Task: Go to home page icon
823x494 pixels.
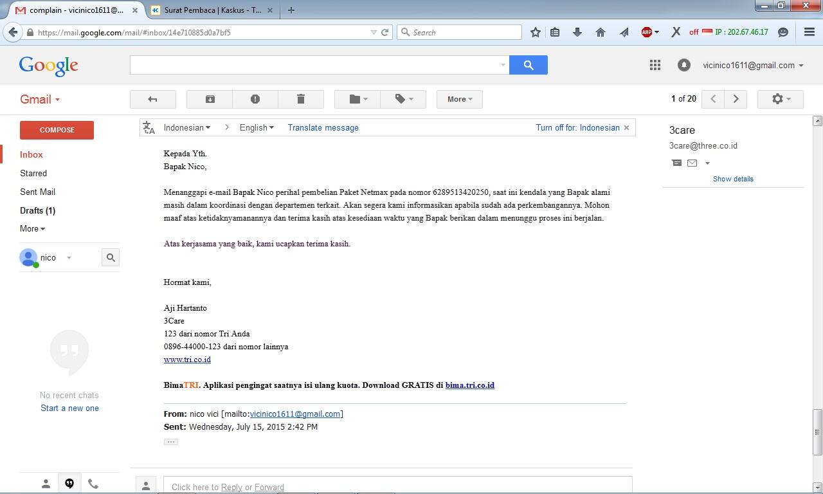Action: [x=600, y=32]
